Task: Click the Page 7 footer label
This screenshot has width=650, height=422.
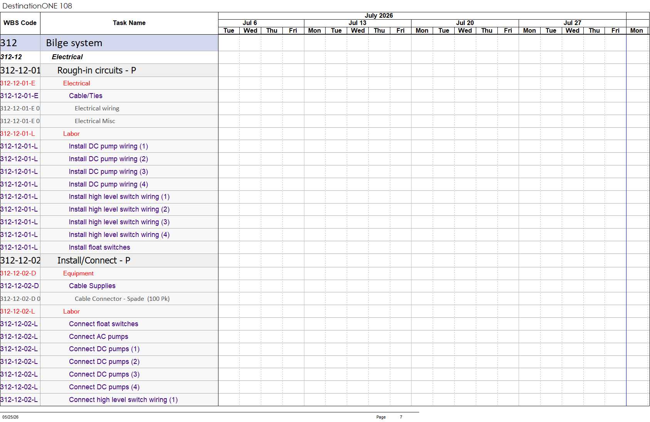Action: [x=389, y=417]
